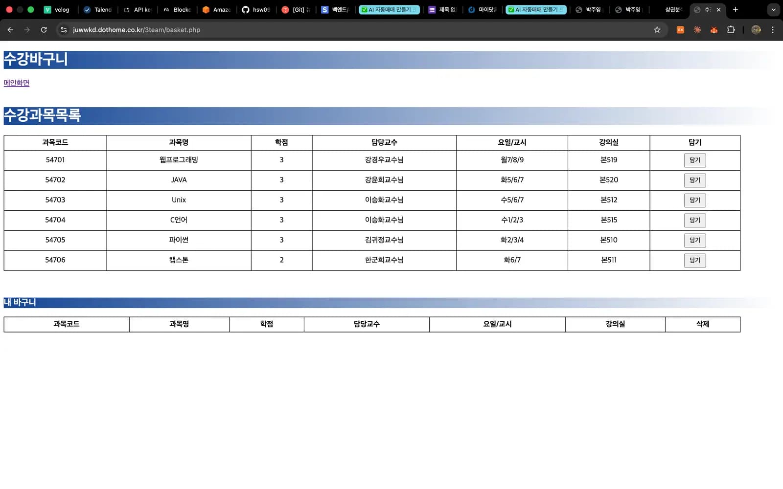Open the Extensions puzzle icon

[731, 30]
